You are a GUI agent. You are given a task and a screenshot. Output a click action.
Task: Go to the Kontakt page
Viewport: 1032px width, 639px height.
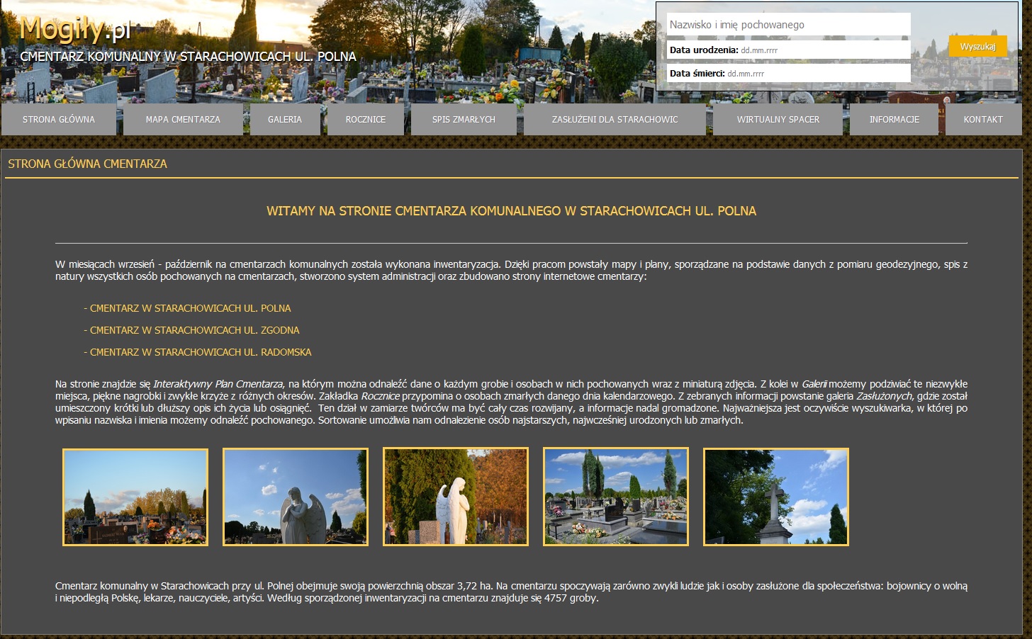pyautogui.click(x=983, y=120)
